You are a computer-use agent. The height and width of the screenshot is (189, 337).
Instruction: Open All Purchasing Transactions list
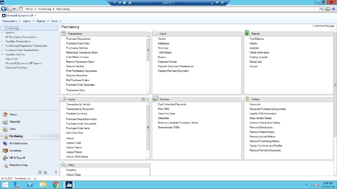pos(21,37)
